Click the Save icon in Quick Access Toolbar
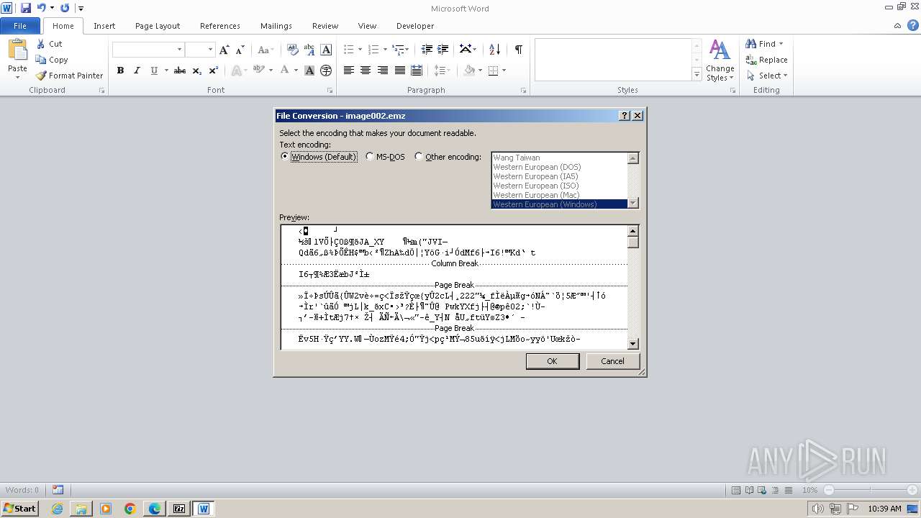This screenshot has height=518, width=921. 26,8
